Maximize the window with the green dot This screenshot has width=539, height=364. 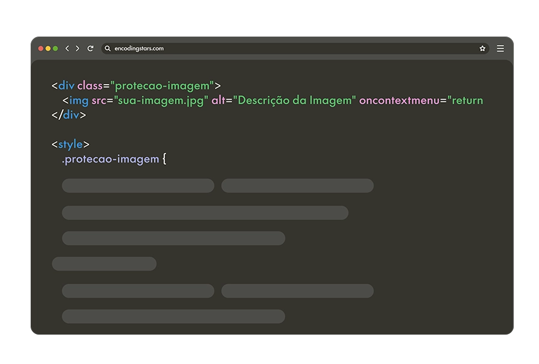(55, 49)
